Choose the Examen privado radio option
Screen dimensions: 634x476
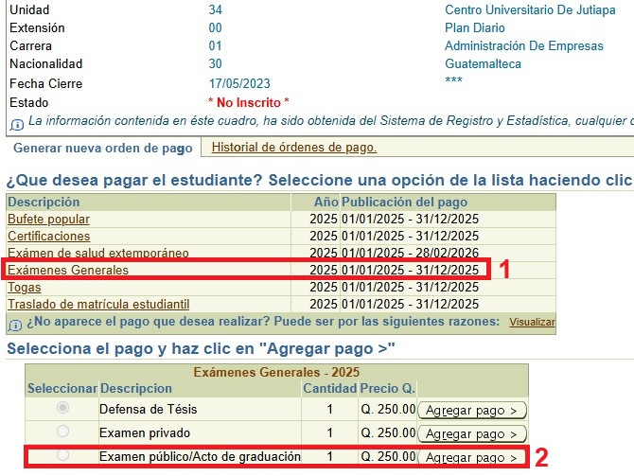[x=62, y=432]
